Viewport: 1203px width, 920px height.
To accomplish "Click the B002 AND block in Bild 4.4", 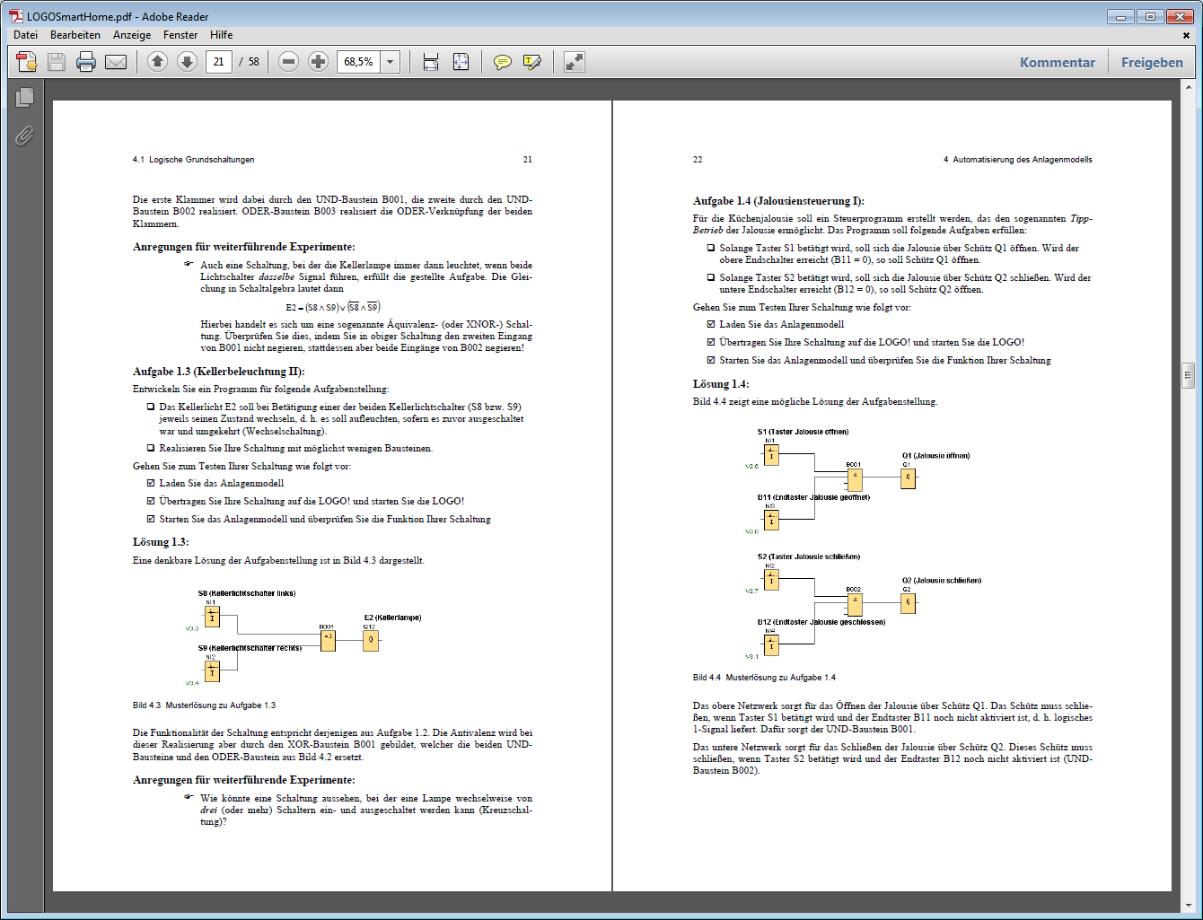I will click(x=855, y=603).
